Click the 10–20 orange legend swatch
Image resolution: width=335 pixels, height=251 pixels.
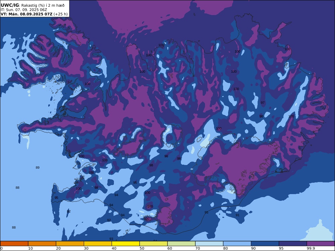pyautogui.click(x=42, y=244)
